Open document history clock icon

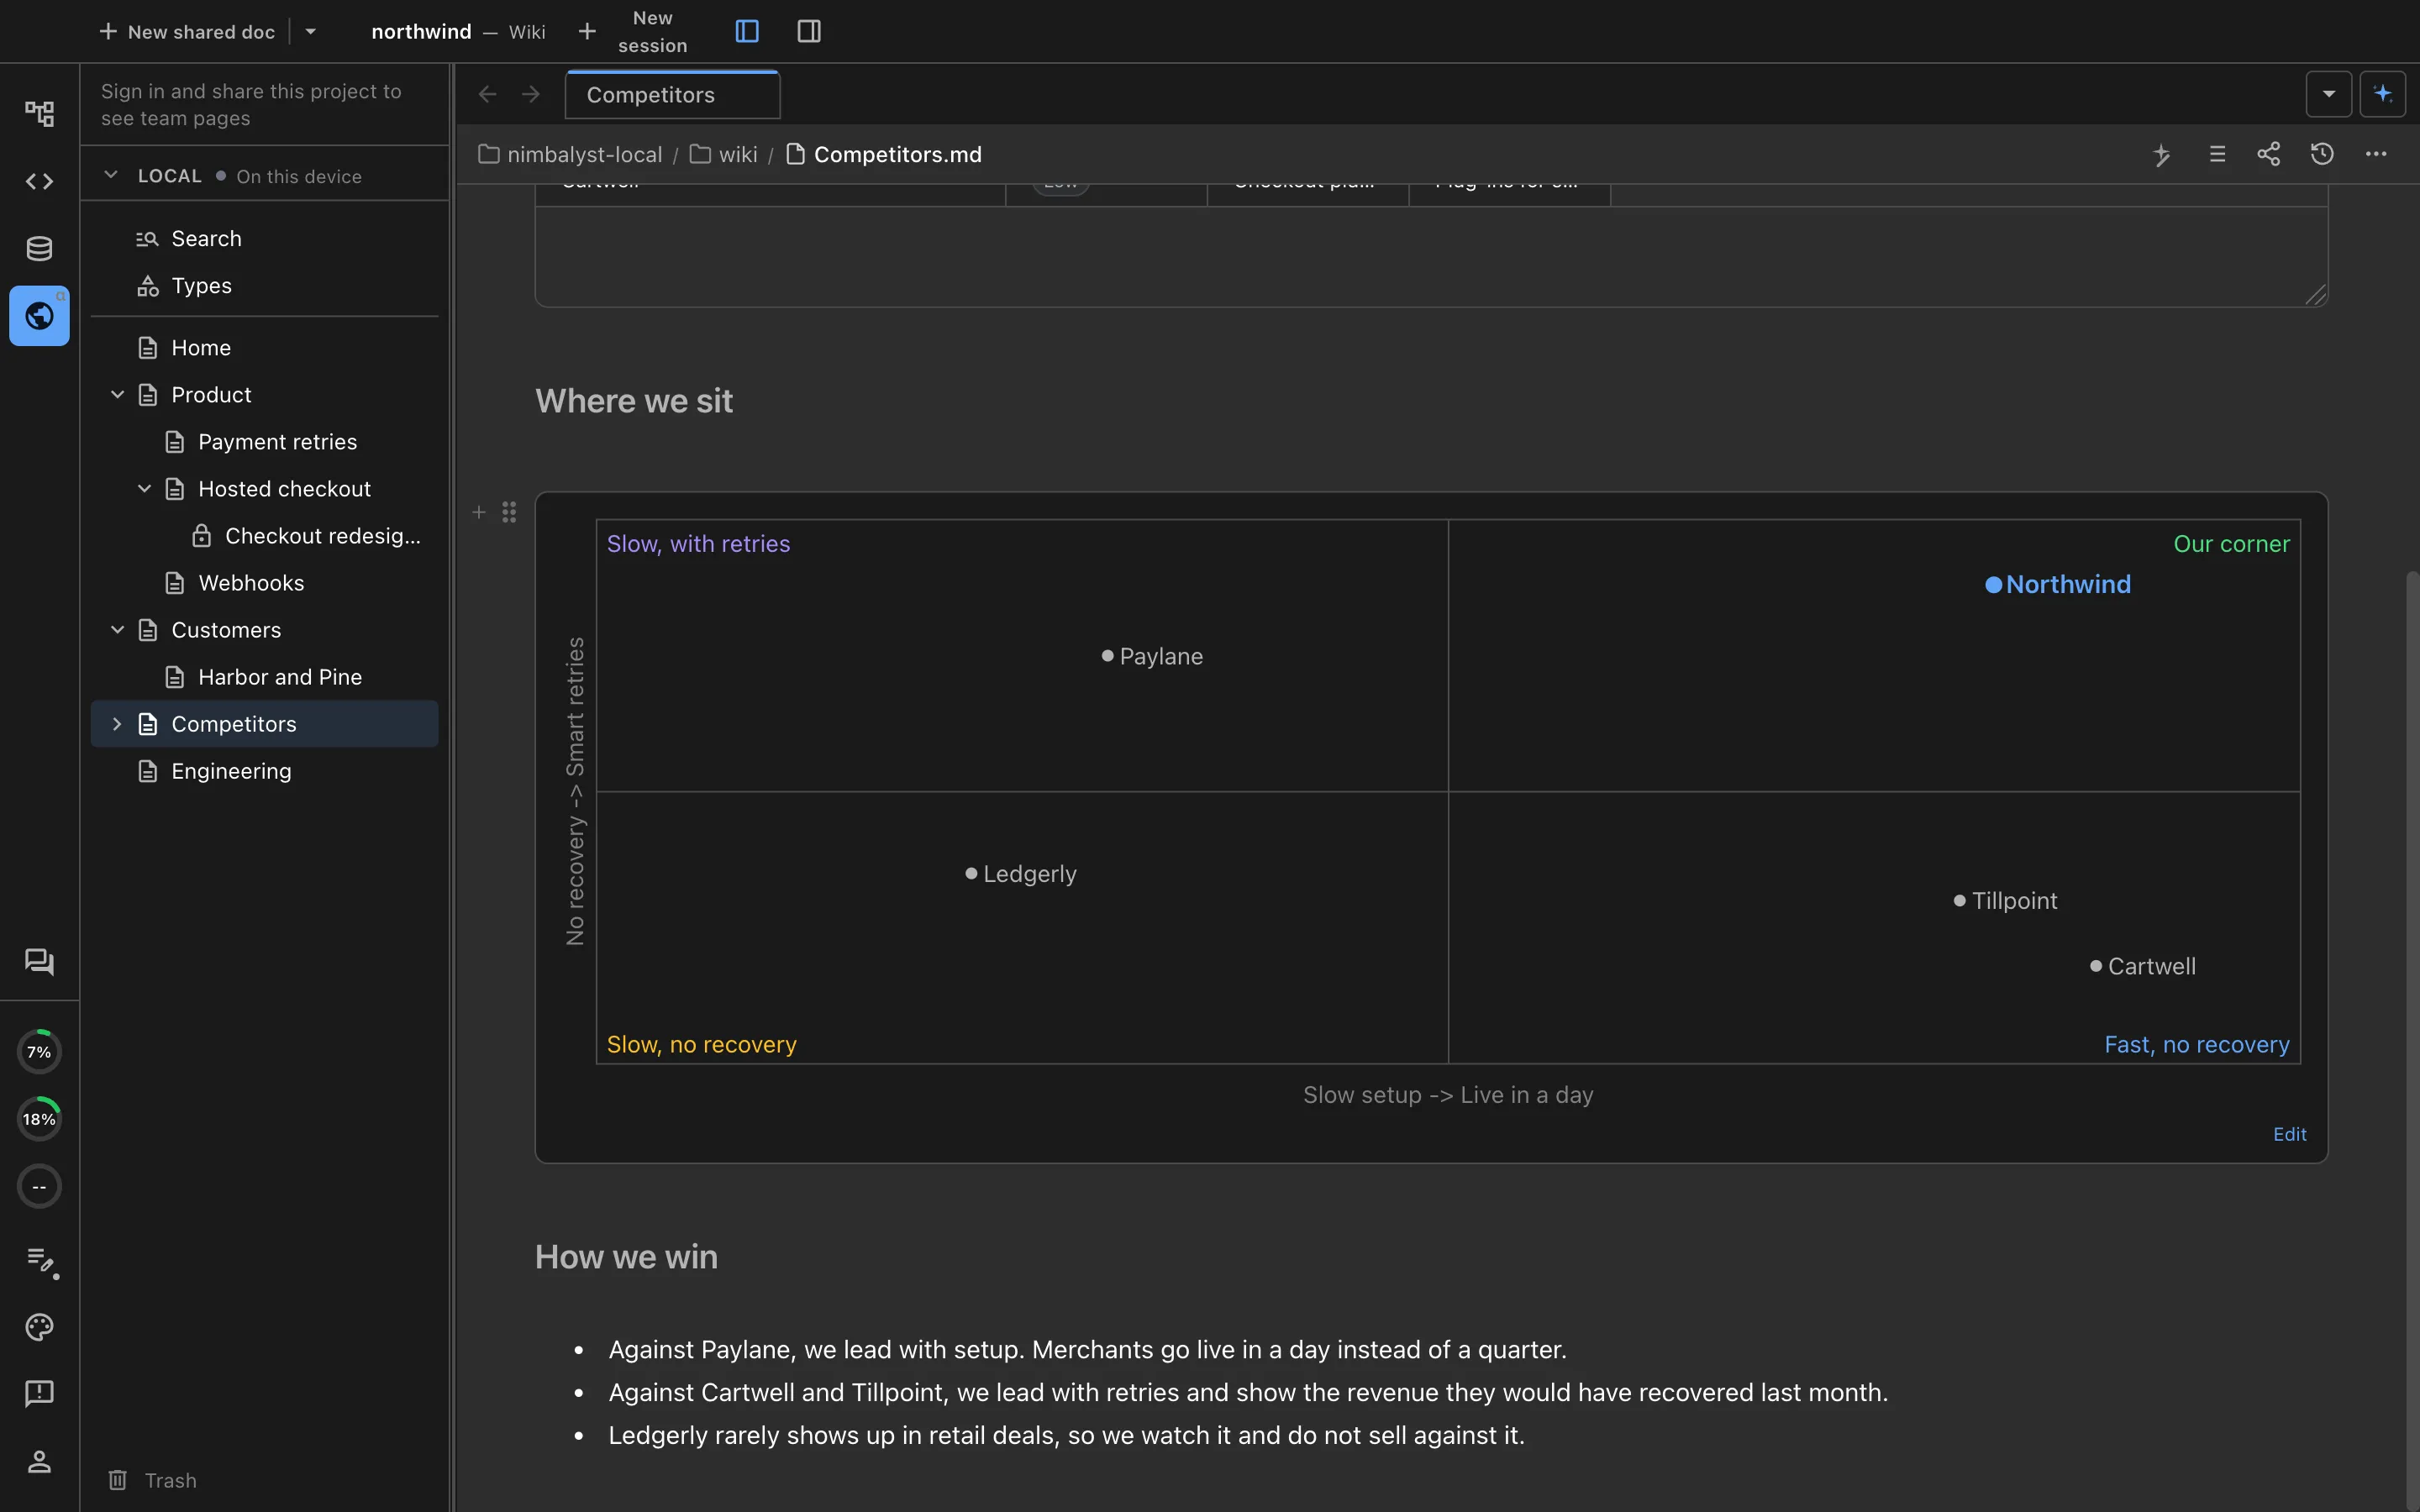pos(2322,154)
